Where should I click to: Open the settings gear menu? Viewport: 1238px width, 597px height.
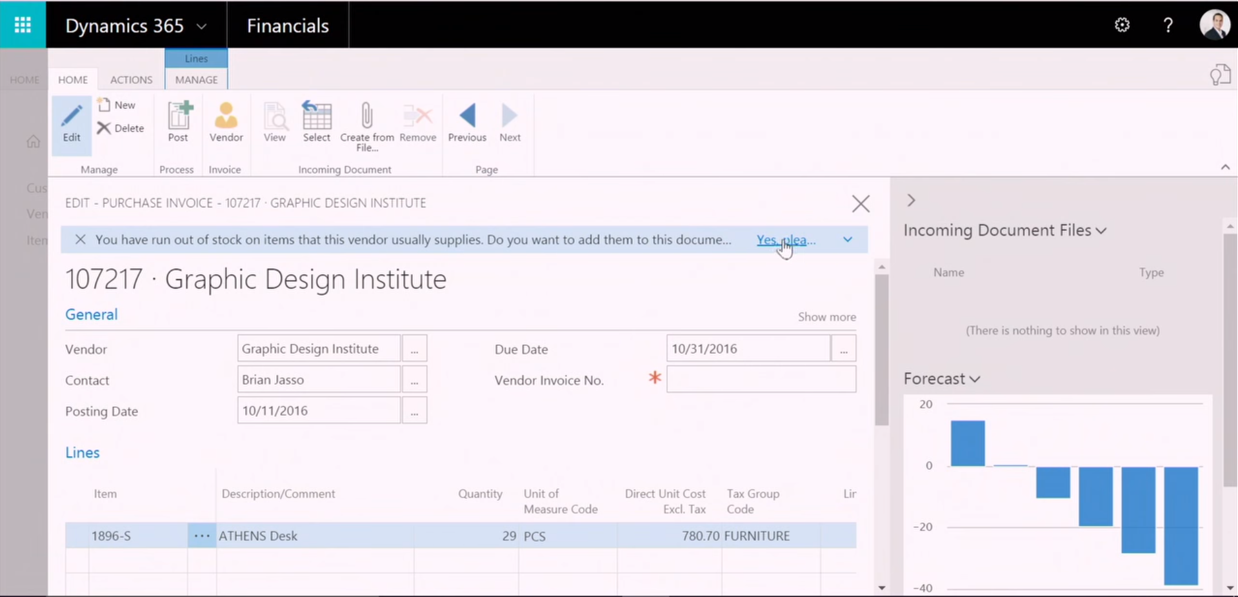coord(1122,25)
